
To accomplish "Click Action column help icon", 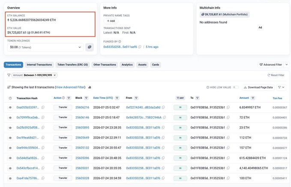I will click(x=63, y=98).
